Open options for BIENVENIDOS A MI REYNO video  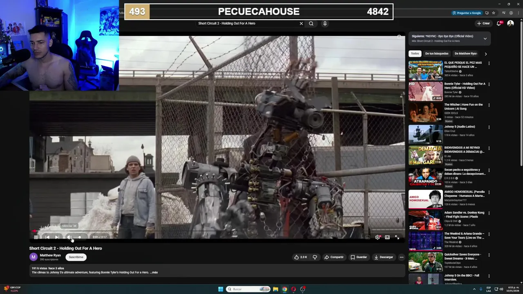coord(489,148)
